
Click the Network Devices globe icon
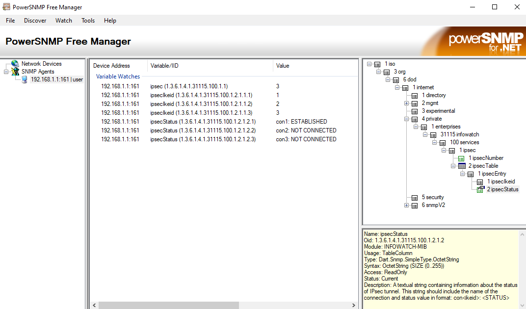point(15,63)
